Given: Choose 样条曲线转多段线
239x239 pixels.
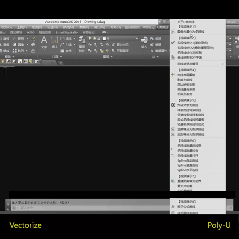Looking at the screenshot, I should 189,110.
